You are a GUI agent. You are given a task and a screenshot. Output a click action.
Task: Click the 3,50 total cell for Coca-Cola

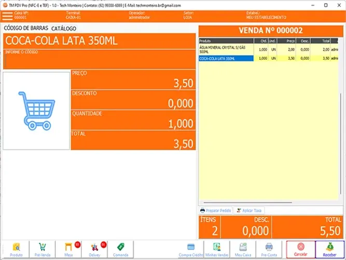coord(321,58)
